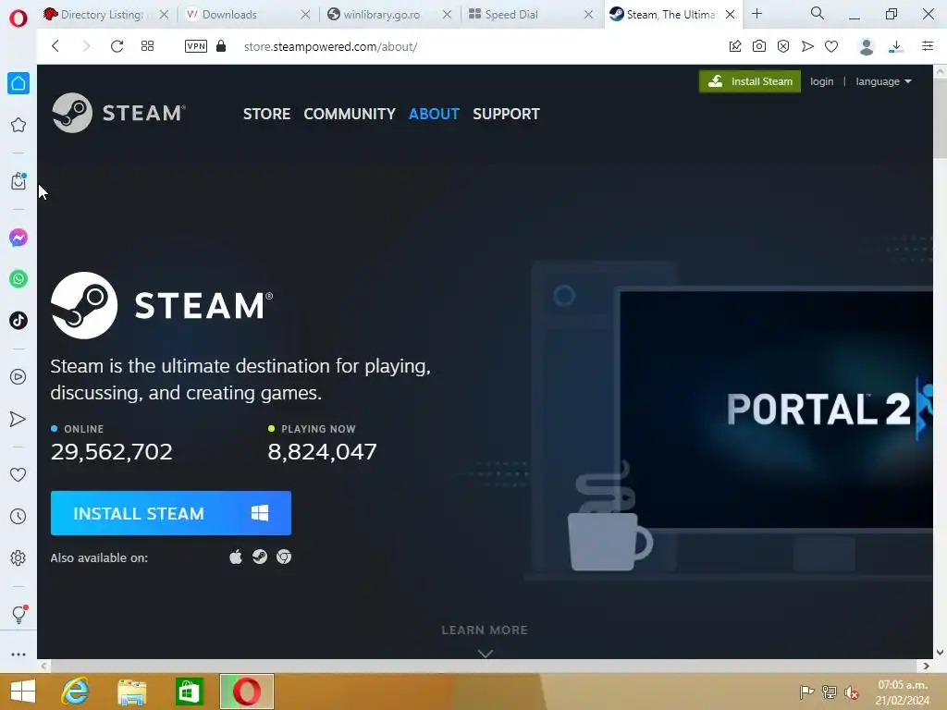Open the player icon in sidebar
Screen dimensions: 947x710
pos(18,377)
